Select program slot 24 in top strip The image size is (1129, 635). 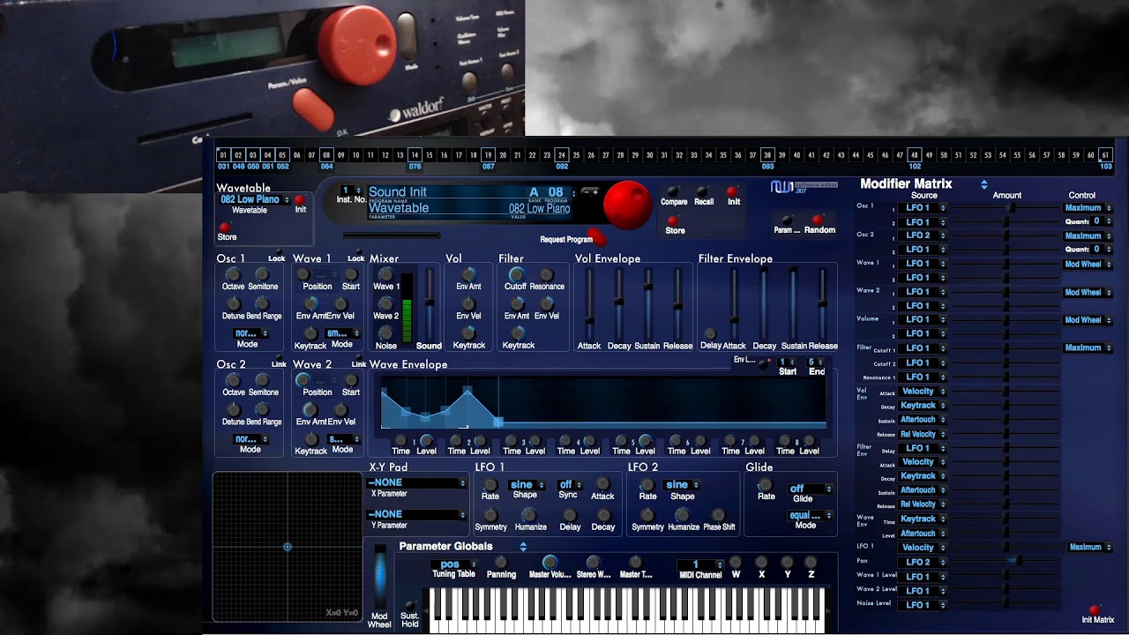tap(562, 155)
